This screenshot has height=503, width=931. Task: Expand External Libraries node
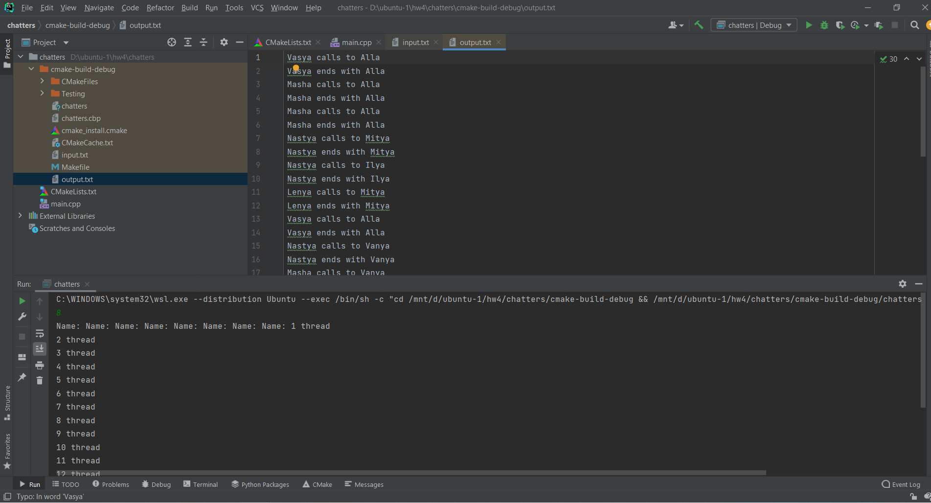20,216
